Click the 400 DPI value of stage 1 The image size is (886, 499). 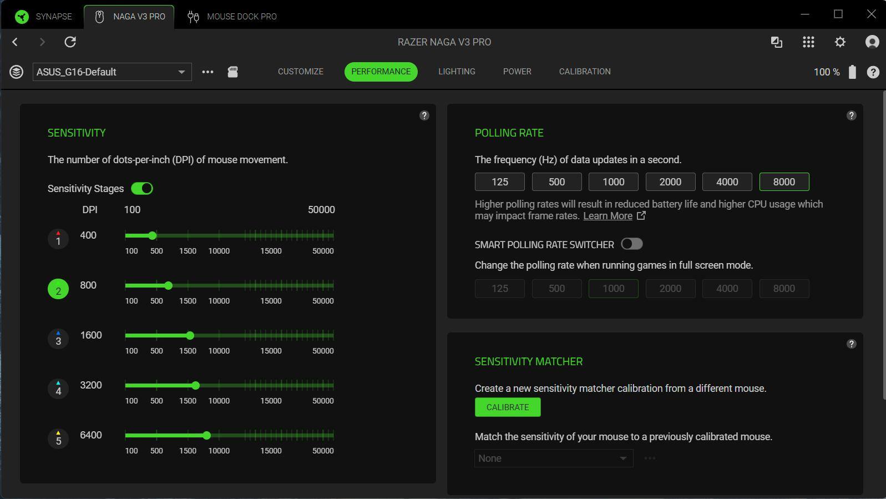[88, 235]
